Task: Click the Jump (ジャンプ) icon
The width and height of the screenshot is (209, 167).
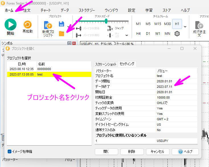Action: coord(110,28)
